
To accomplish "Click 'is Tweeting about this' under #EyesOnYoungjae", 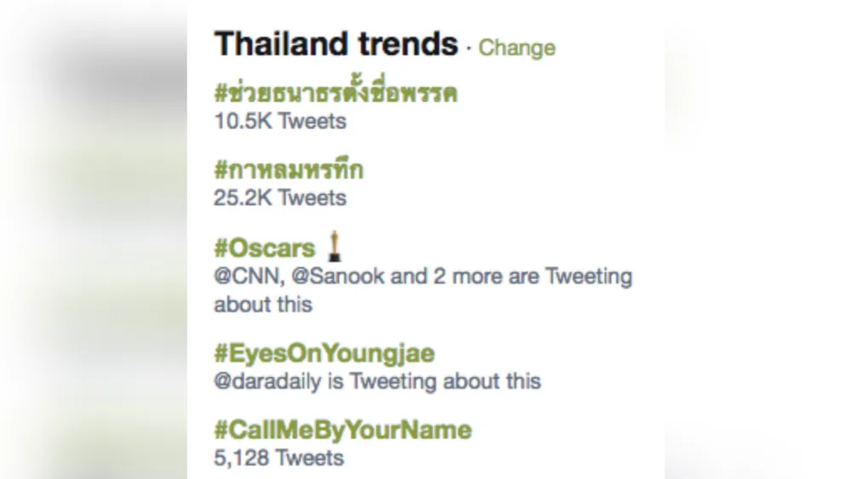I will click(x=435, y=381).
